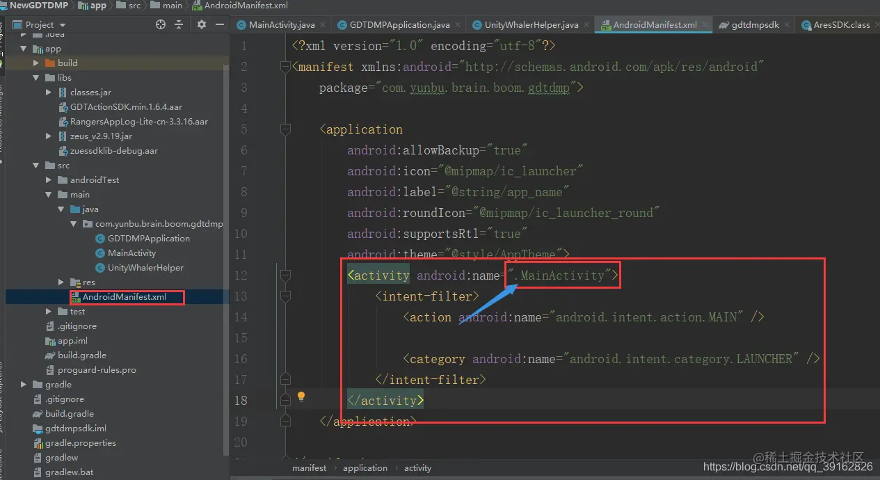Expand the res folder
880x480 pixels.
pos(61,282)
